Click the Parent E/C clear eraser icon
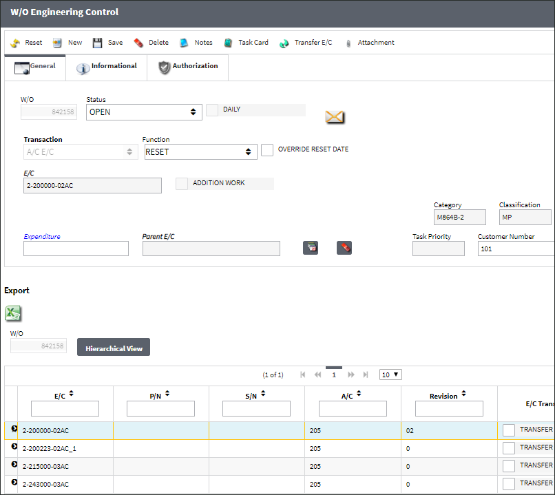 [344, 248]
